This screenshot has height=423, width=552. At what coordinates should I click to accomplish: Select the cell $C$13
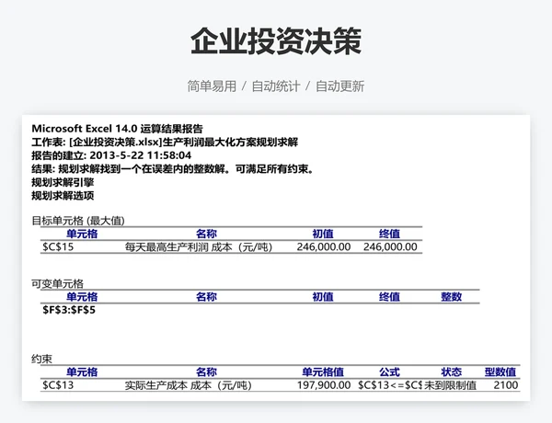pyautogui.click(x=58, y=385)
